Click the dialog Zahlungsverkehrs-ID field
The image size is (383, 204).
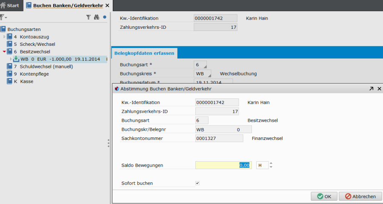tap(217, 112)
